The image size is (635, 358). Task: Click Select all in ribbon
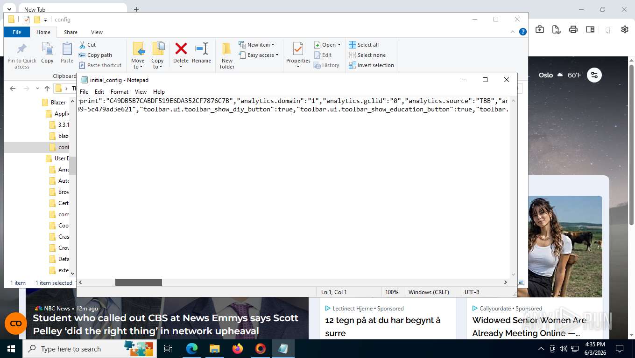coord(364,45)
